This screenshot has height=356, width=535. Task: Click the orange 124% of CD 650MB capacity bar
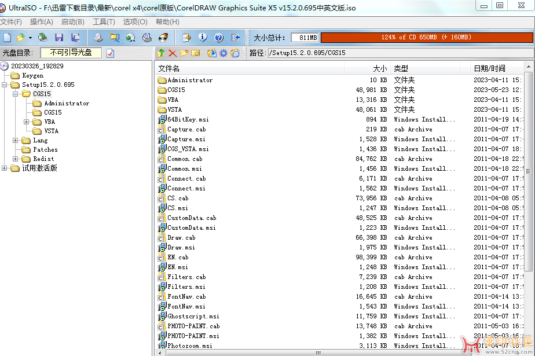[427, 38]
